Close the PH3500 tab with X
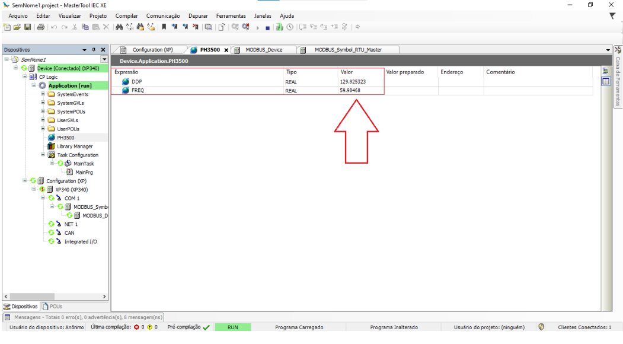This screenshot has height=344, width=623. coord(226,50)
